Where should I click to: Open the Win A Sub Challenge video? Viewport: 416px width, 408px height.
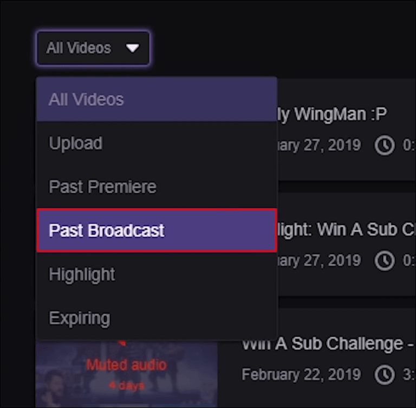click(x=328, y=343)
